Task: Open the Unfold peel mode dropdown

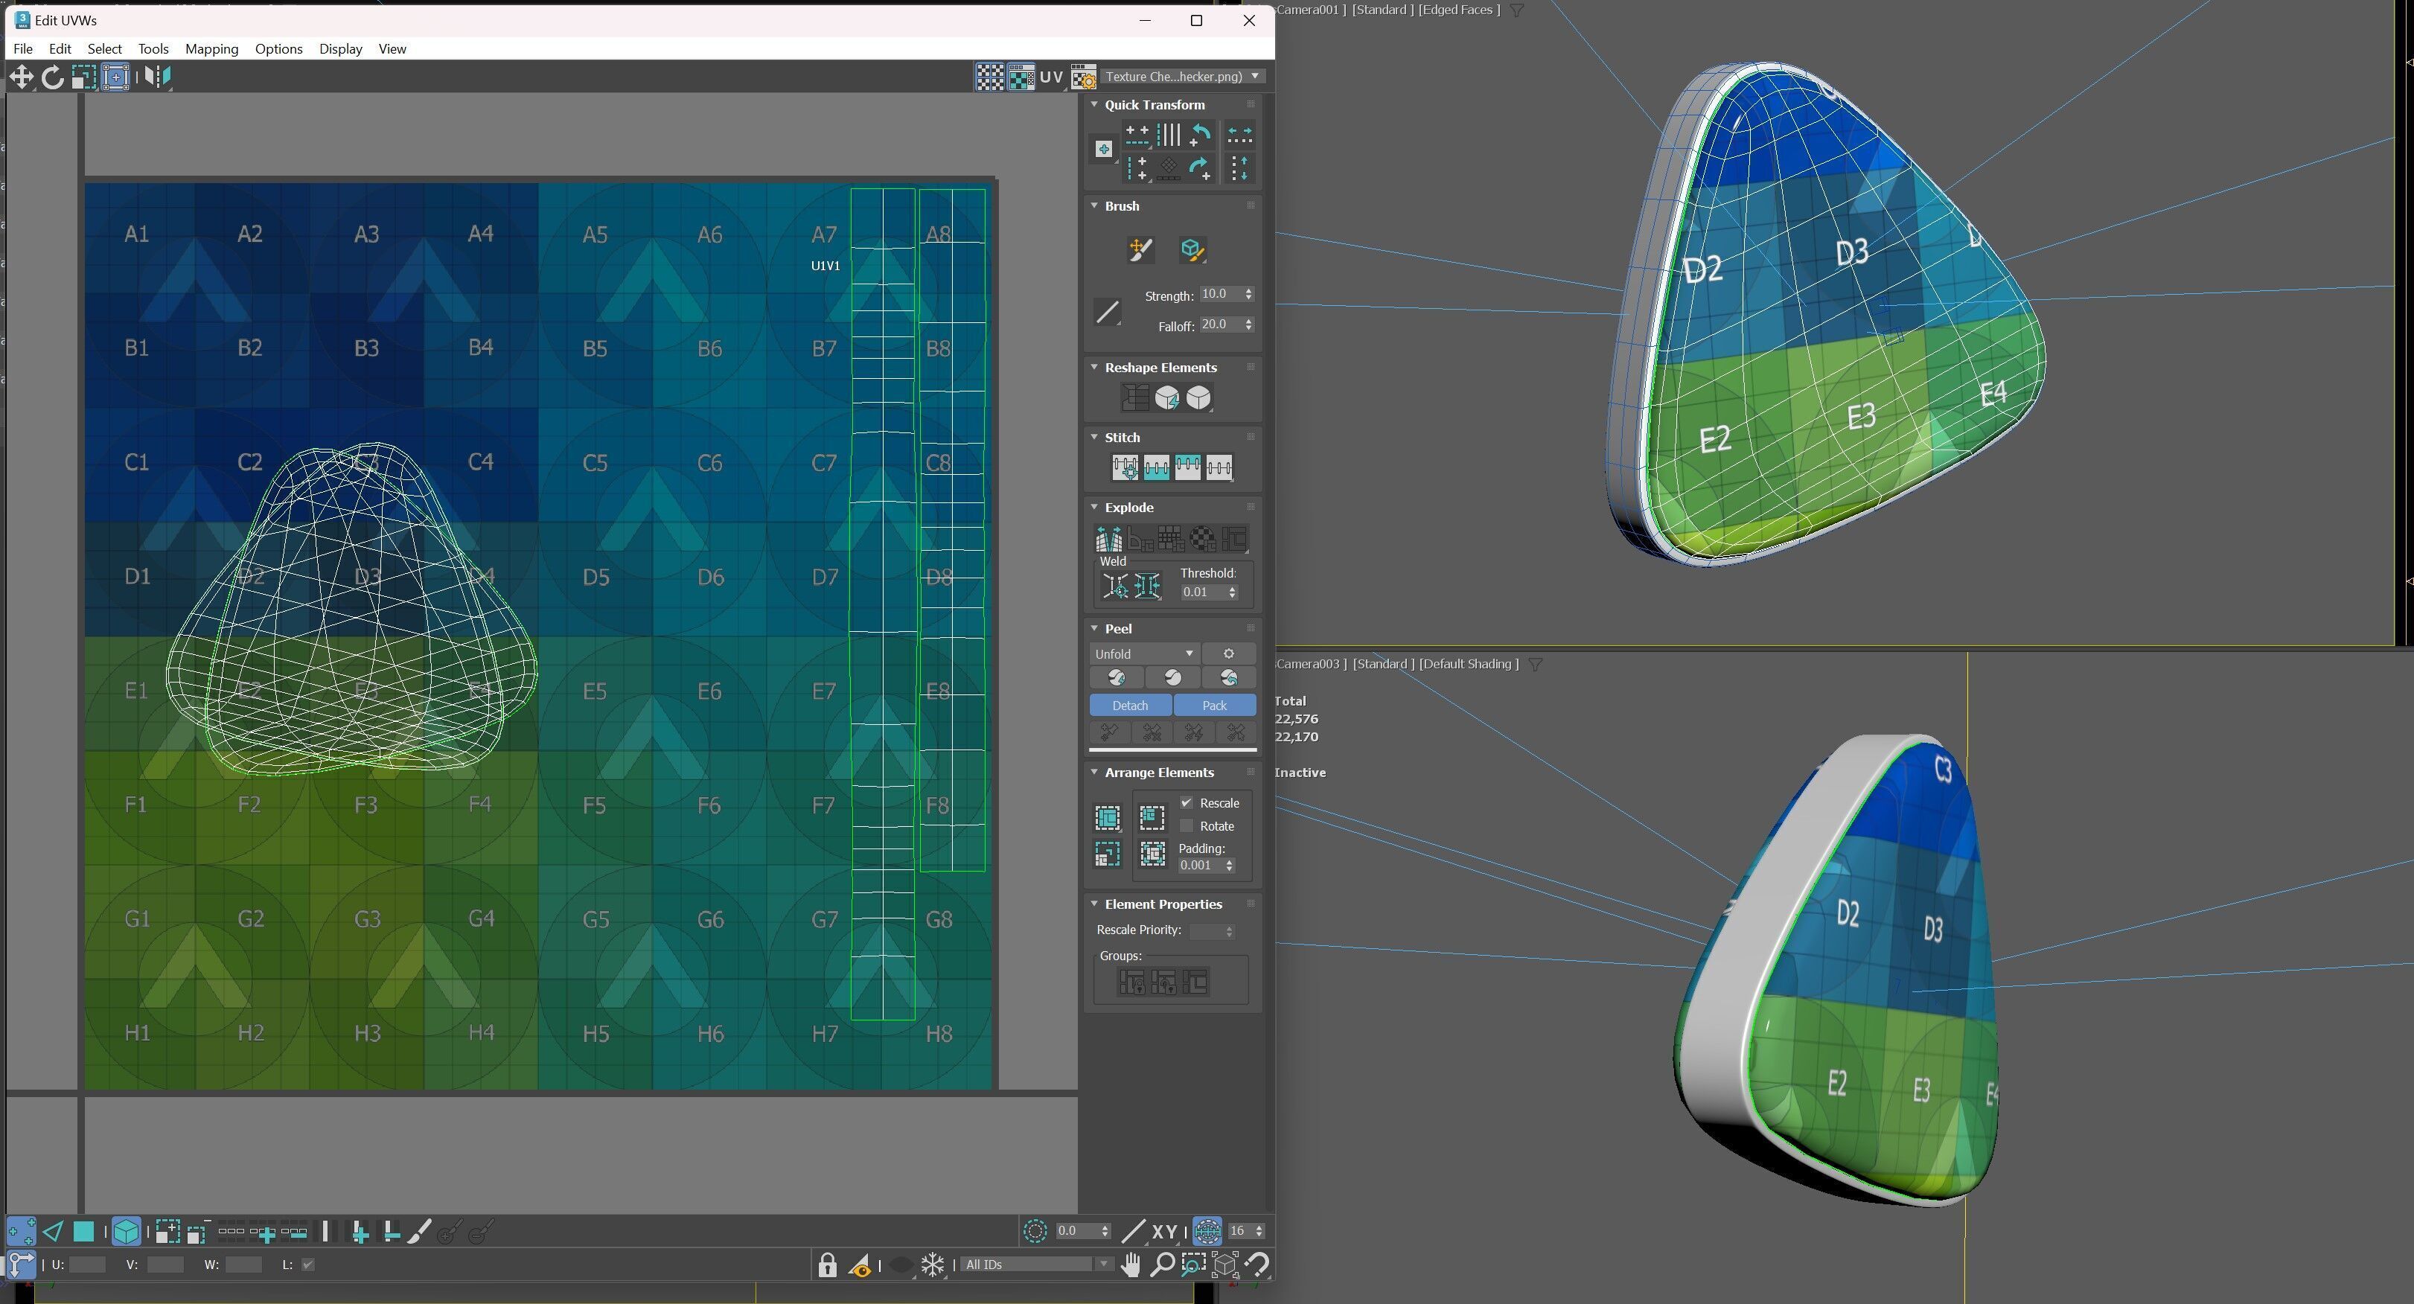Action: [x=1143, y=654]
